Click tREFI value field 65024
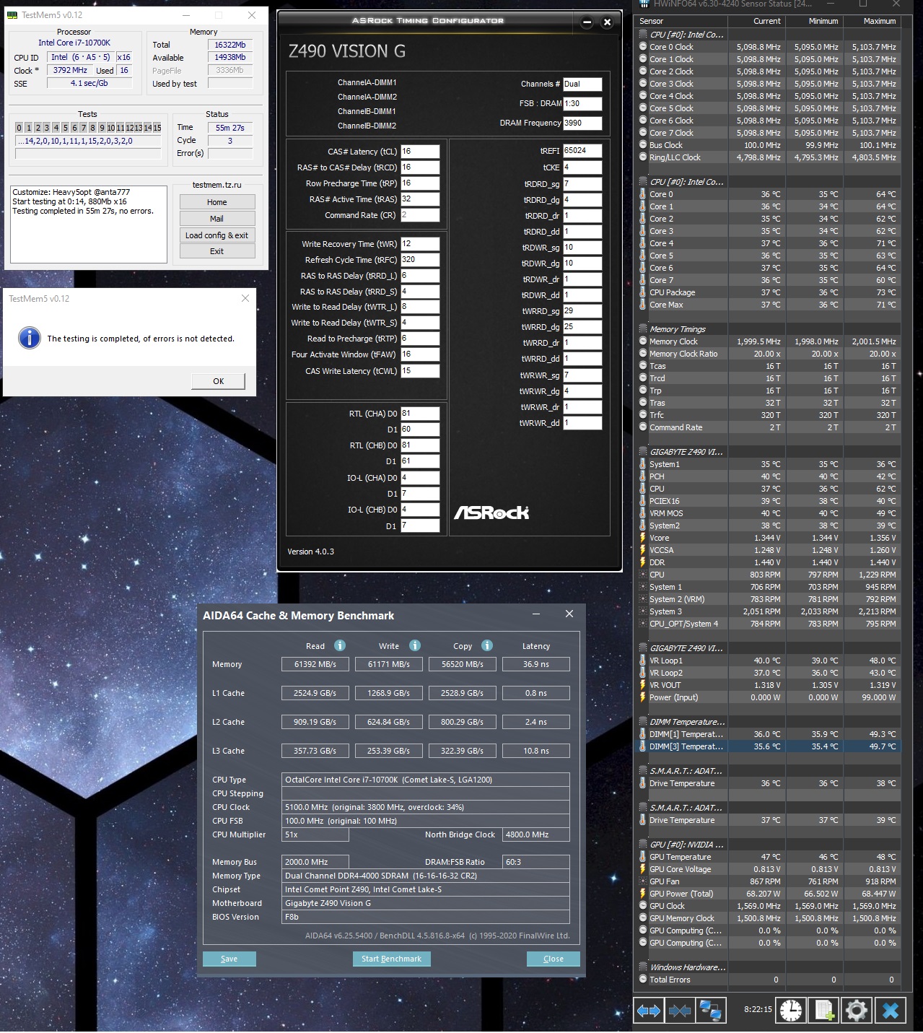This screenshot has width=923, height=1033. tap(582, 151)
